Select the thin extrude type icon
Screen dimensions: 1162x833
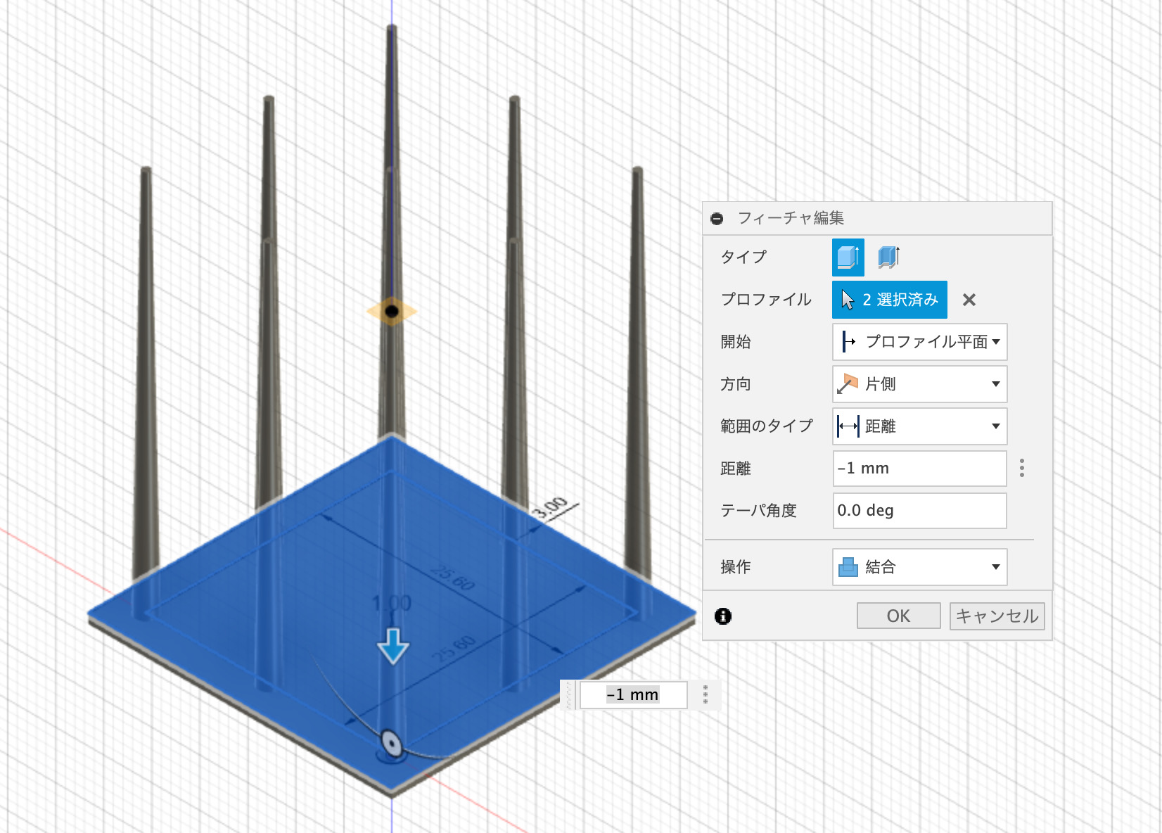(889, 257)
